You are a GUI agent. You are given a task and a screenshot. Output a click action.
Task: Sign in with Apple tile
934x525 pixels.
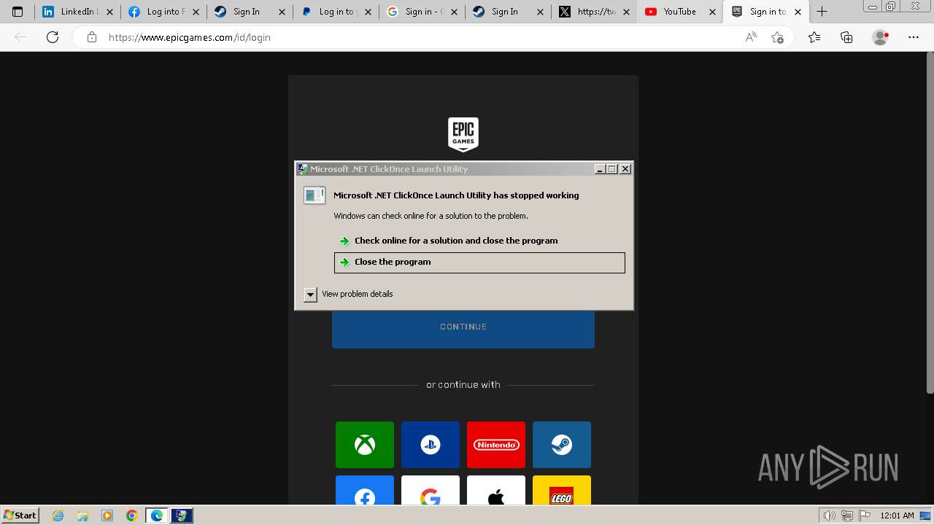[x=496, y=491]
